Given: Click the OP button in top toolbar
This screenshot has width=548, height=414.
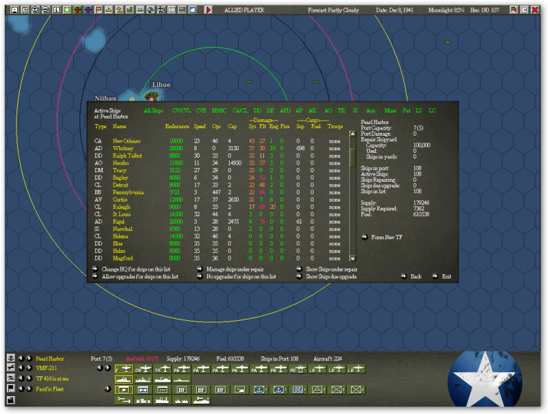Looking at the screenshot, I should [171, 10].
